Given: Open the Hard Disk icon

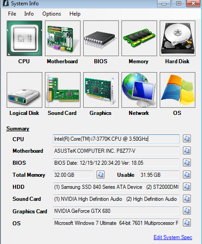Looking at the screenshot, I should 178,38.
